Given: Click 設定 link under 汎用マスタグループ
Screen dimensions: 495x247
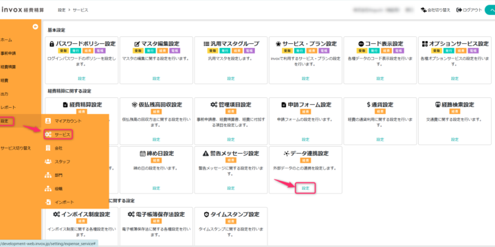Looking at the screenshot, I should [231, 78].
